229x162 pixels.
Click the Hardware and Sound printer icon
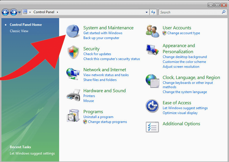point(73,95)
